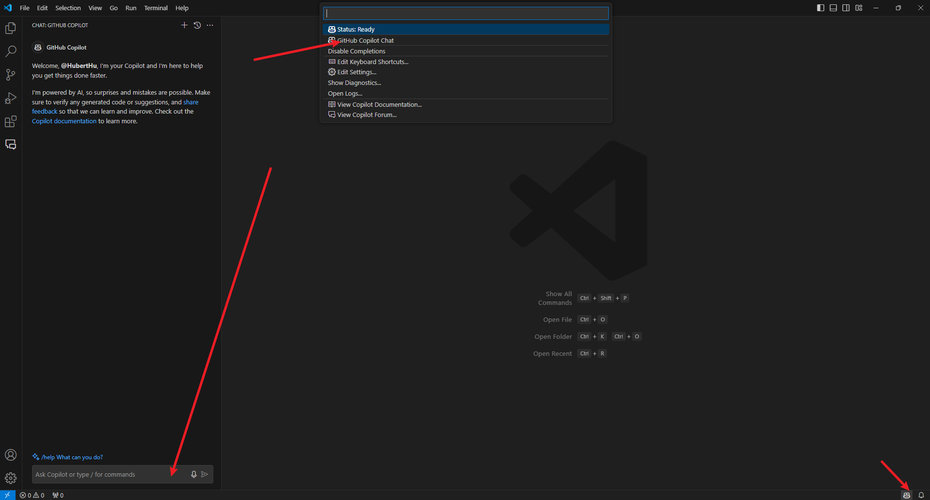Open the Terminal menu

156,8
